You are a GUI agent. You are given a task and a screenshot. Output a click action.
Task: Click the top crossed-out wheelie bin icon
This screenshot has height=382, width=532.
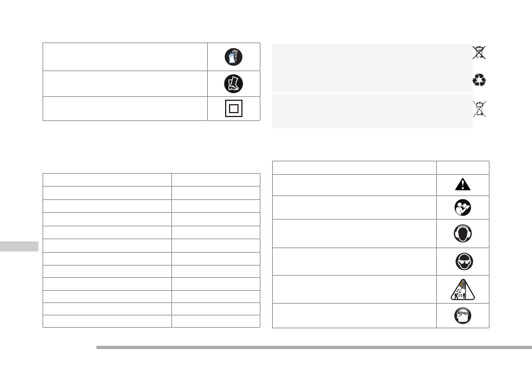(x=479, y=53)
